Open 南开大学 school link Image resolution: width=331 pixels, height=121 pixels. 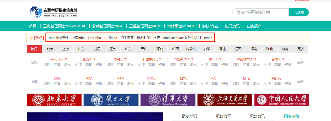[120, 60]
